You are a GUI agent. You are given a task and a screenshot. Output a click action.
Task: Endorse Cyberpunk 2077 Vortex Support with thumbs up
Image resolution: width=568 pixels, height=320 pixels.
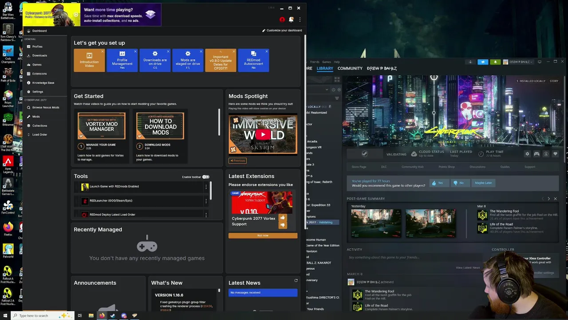point(283,218)
